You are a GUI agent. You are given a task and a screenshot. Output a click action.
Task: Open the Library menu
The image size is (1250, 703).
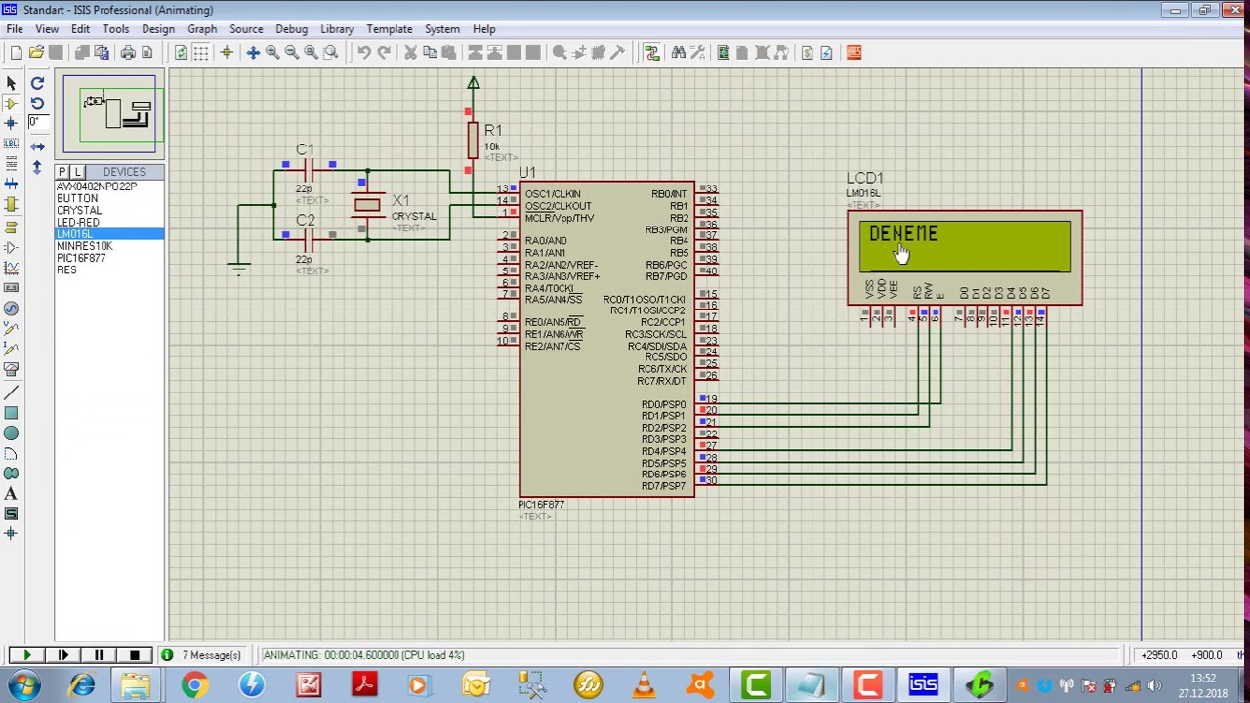337,29
